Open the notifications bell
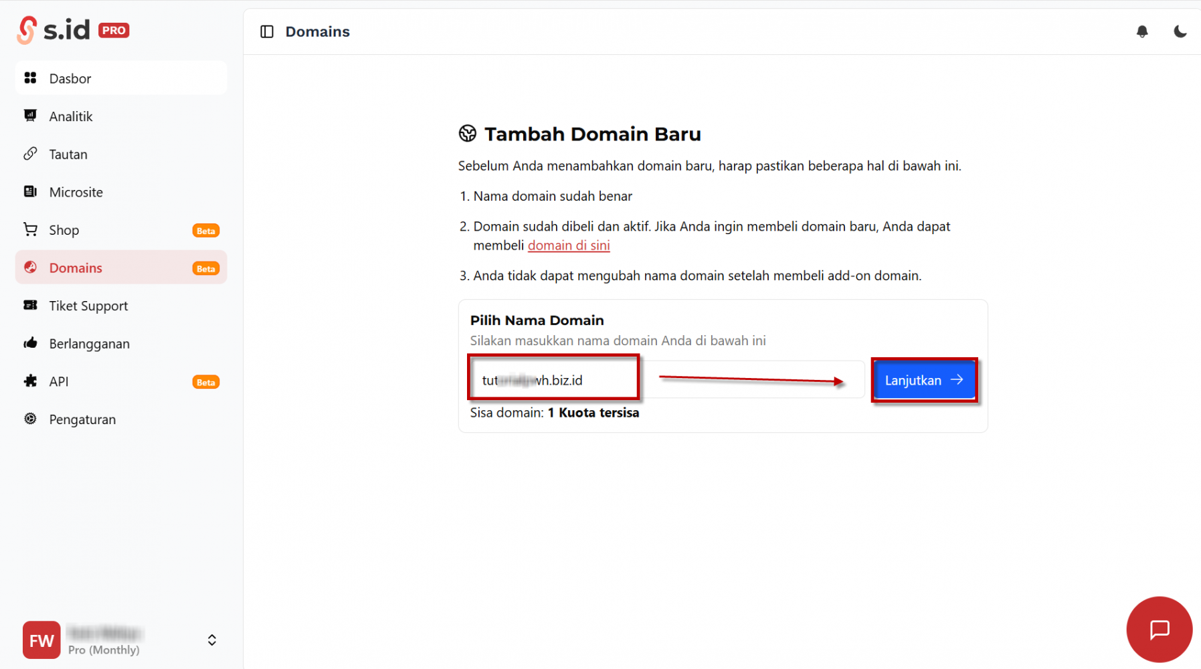The image size is (1201, 669). 1142,31
